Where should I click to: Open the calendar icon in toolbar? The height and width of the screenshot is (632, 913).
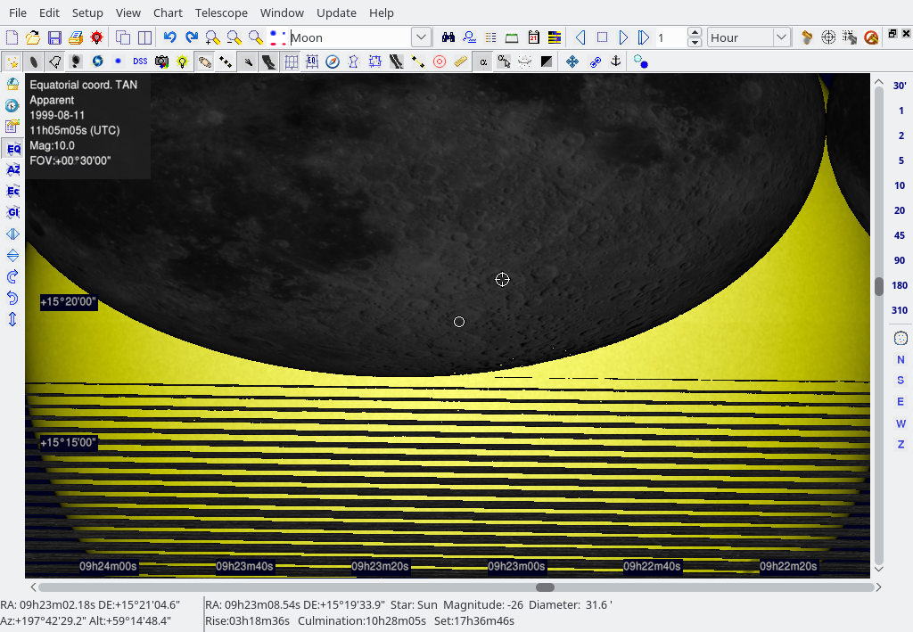coord(533,37)
